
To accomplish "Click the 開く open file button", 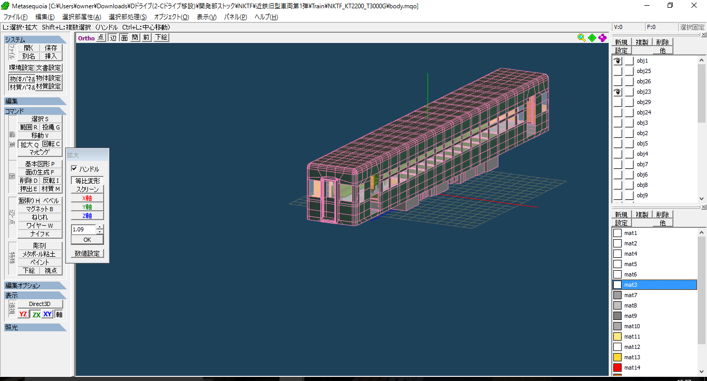I will (x=28, y=48).
